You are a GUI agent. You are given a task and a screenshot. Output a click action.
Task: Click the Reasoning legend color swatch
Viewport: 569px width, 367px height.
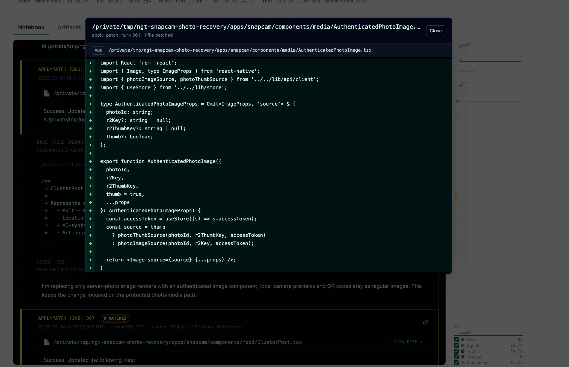point(463,363)
